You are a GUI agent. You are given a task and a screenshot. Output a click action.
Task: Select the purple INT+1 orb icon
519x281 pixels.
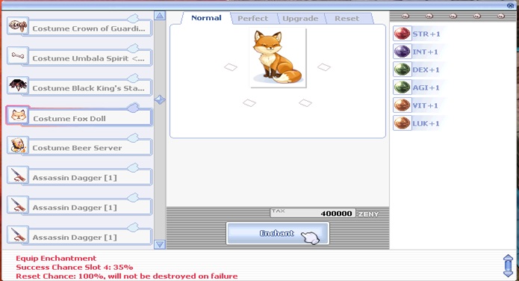click(x=403, y=52)
